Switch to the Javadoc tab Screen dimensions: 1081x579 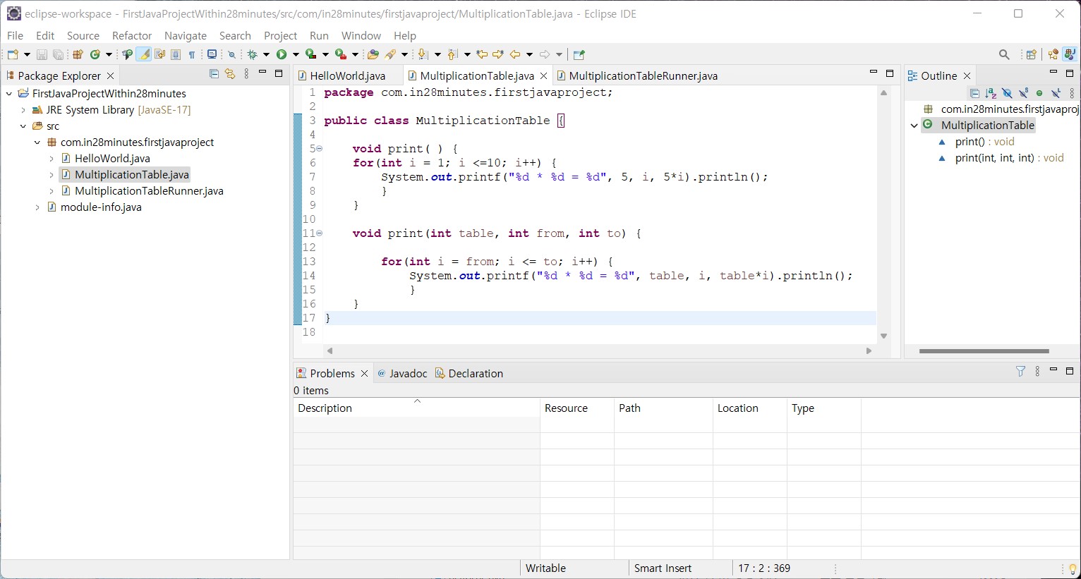(402, 373)
